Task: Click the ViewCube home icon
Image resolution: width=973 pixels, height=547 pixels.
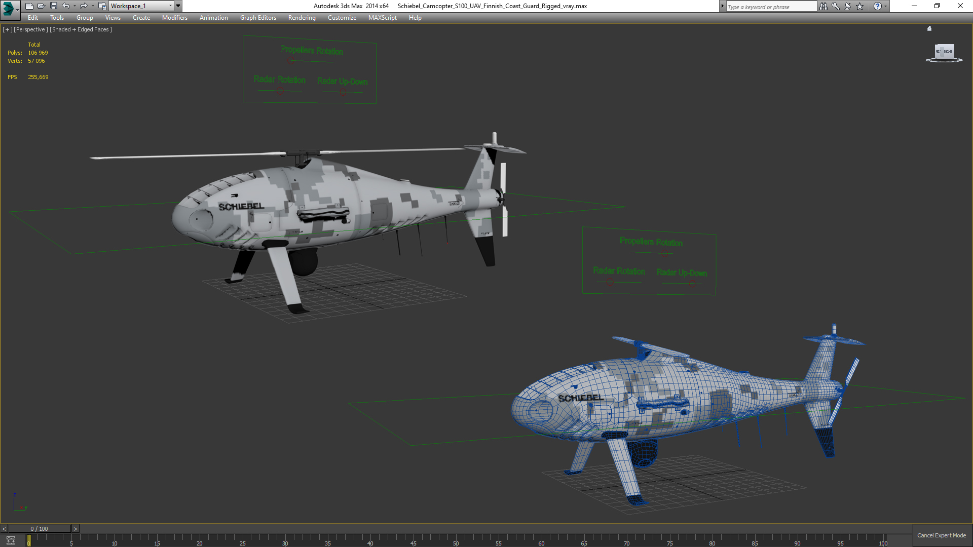Action: pyautogui.click(x=929, y=29)
